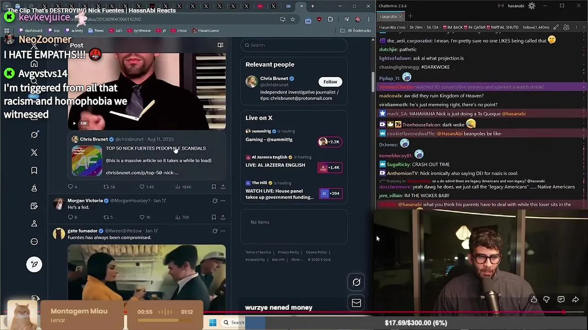The width and height of the screenshot is (588, 330).
Task: Open the flask-shaped icon in X sidebar
Action: tap(34, 188)
